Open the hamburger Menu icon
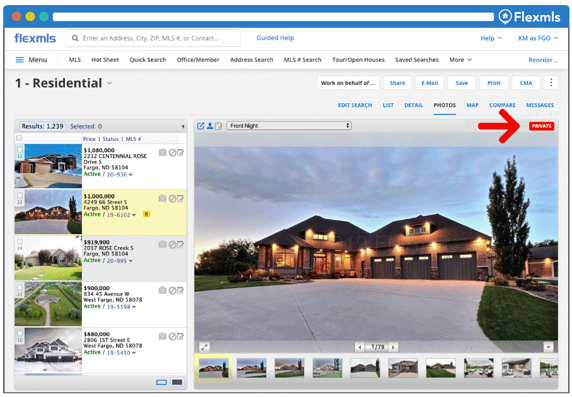The height and width of the screenshot is (397, 572). click(20, 60)
